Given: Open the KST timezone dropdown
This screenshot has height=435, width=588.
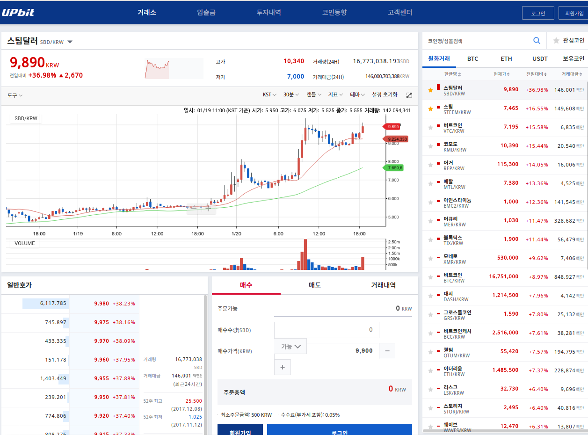Looking at the screenshot, I should [x=269, y=95].
